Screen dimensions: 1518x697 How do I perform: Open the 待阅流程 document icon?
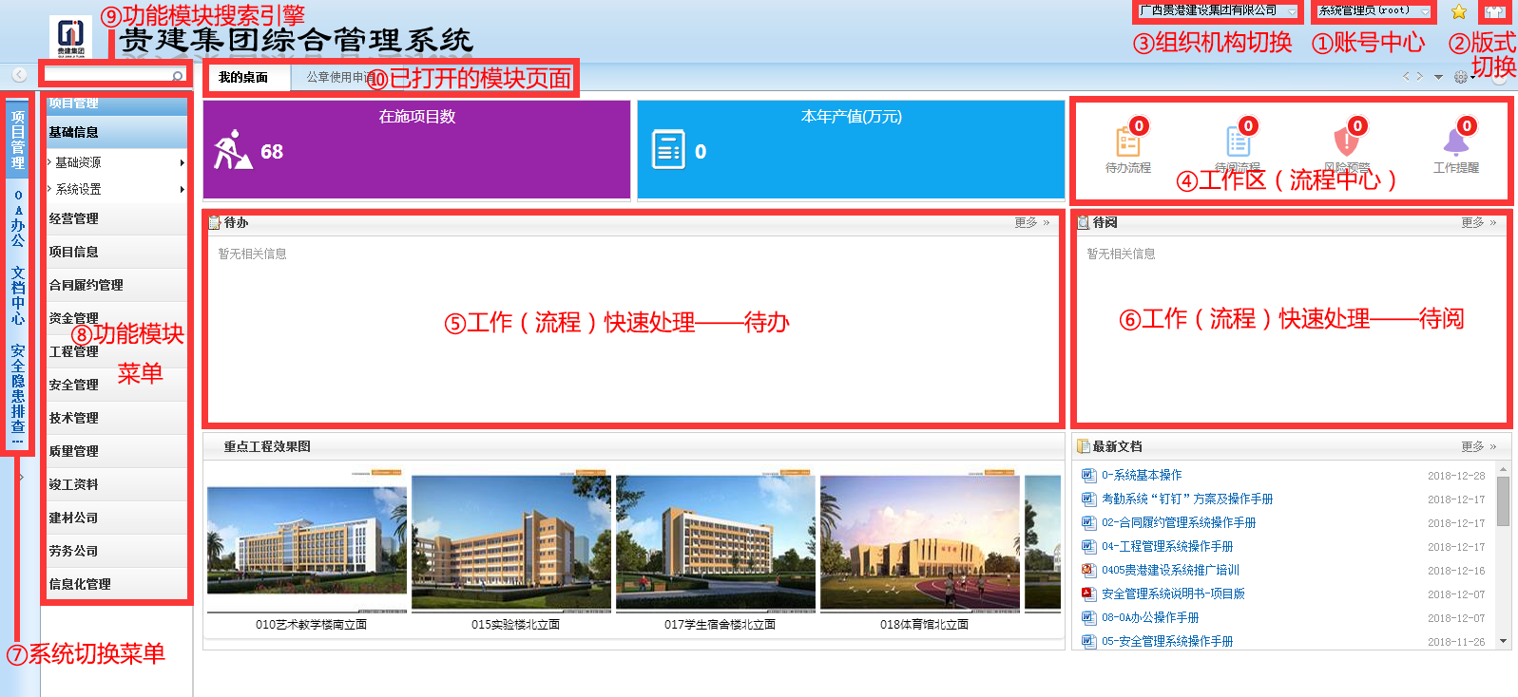[1238, 141]
